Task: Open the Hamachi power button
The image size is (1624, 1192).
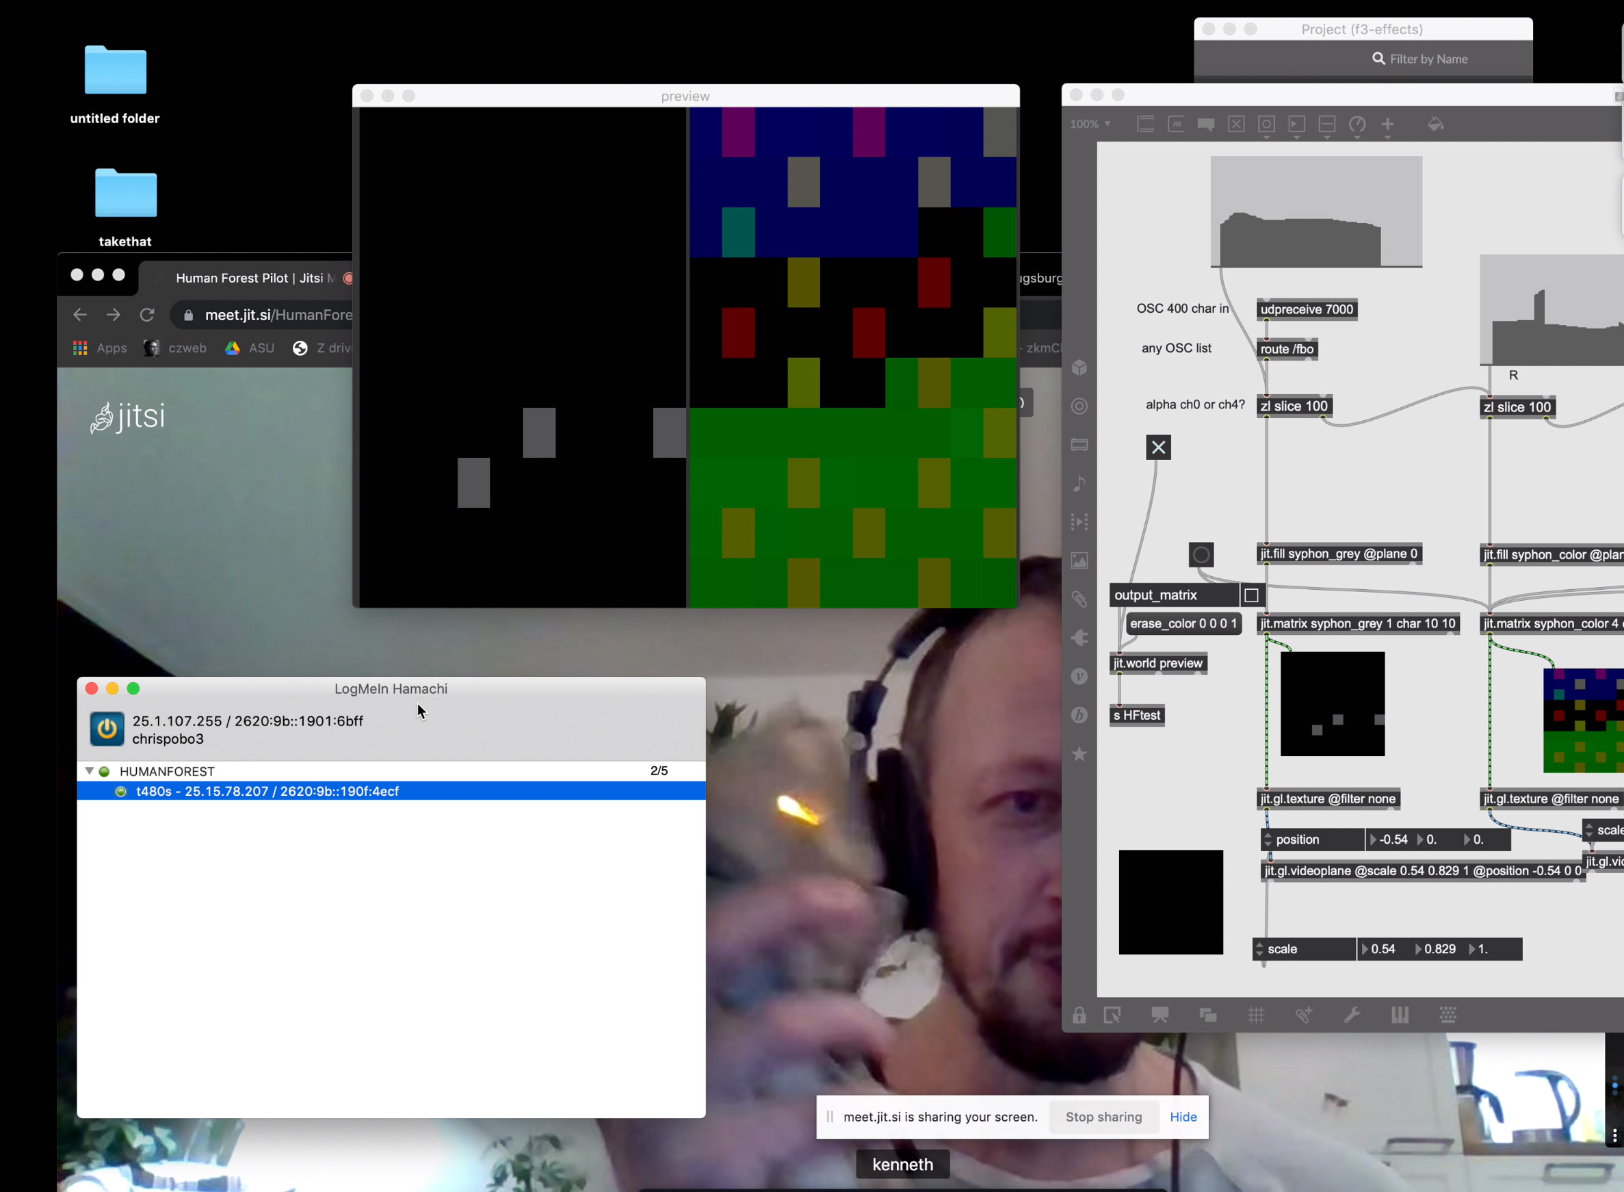Action: pyautogui.click(x=107, y=729)
